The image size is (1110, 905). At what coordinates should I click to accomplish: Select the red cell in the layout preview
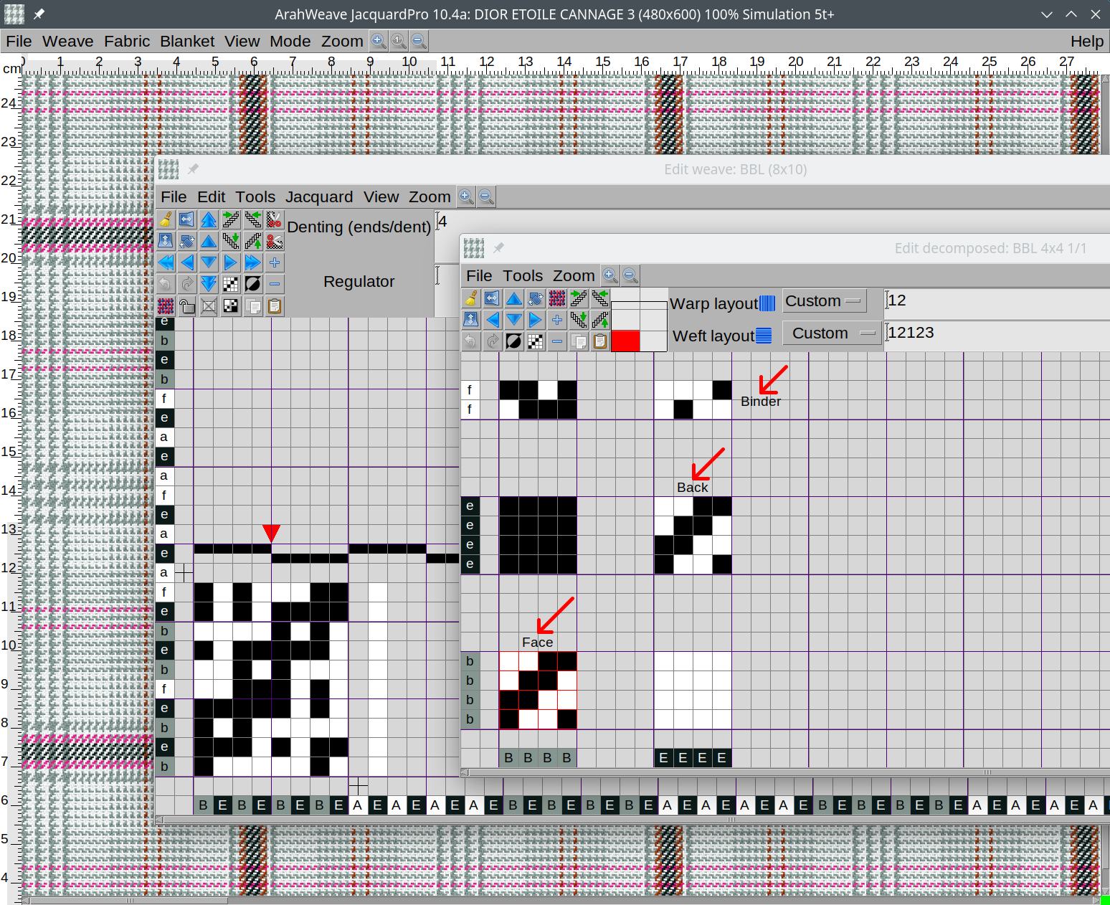(x=625, y=341)
